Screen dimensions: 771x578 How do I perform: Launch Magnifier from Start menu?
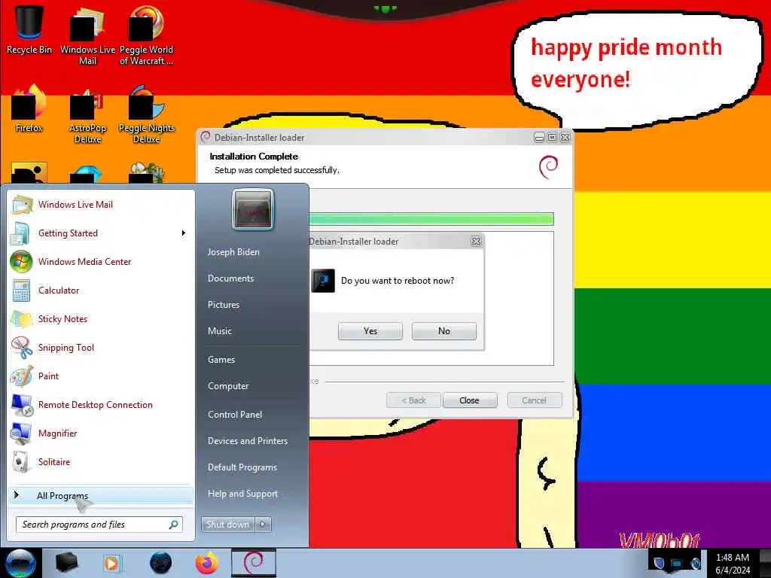(101, 433)
